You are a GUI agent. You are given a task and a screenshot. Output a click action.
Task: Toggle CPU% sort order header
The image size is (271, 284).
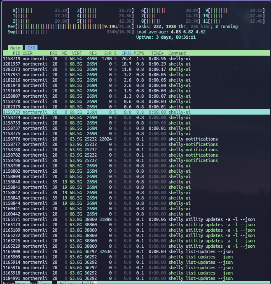[126, 53]
